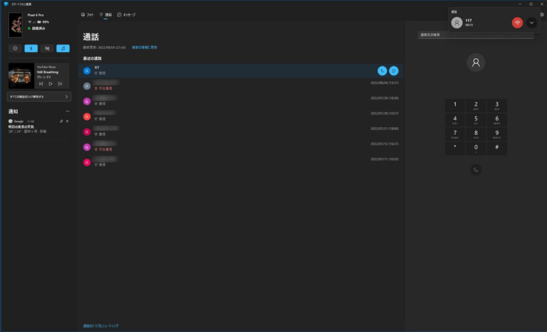This screenshot has height=332, width=547.
Task: End the active call to 117
Action: click(517, 23)
